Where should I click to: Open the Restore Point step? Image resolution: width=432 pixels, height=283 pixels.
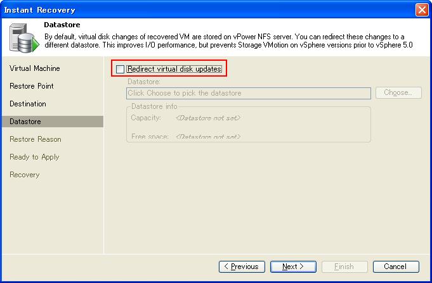pos(32,86)
